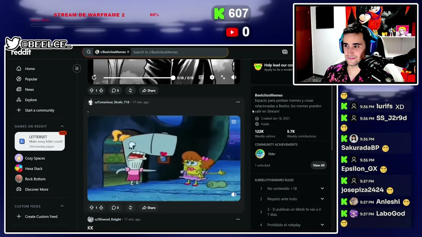Share the post under the 0:18 video

click(149, 91)
